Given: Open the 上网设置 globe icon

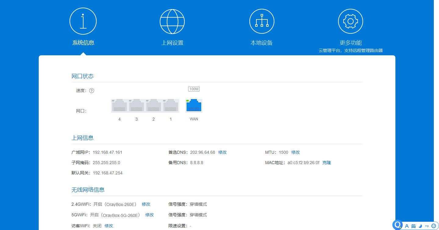Looking at the screenshot, I should coord(172,21).
